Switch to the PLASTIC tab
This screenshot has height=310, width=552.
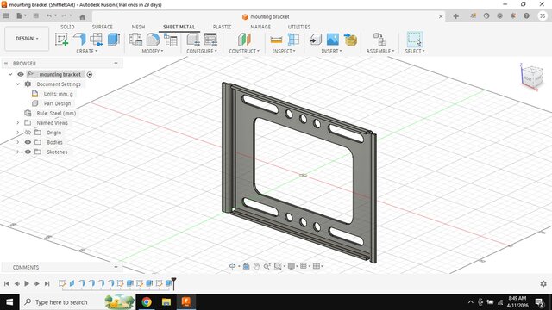click(223, 27)
